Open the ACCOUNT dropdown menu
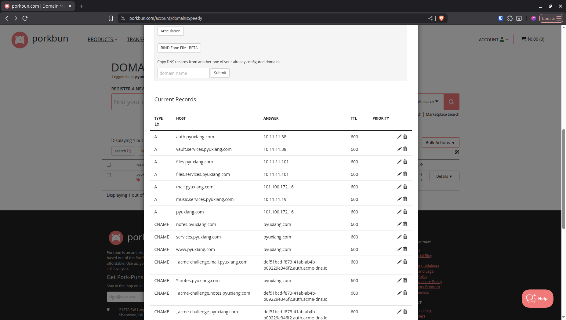Screen dimensions: 566x320 tap(493, 40)
